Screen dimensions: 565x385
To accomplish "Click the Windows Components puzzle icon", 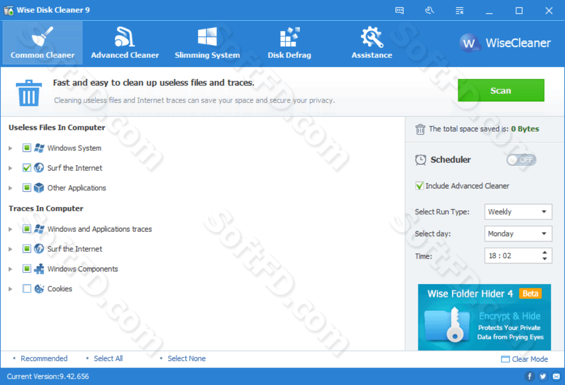I will (x=39, y=269).
